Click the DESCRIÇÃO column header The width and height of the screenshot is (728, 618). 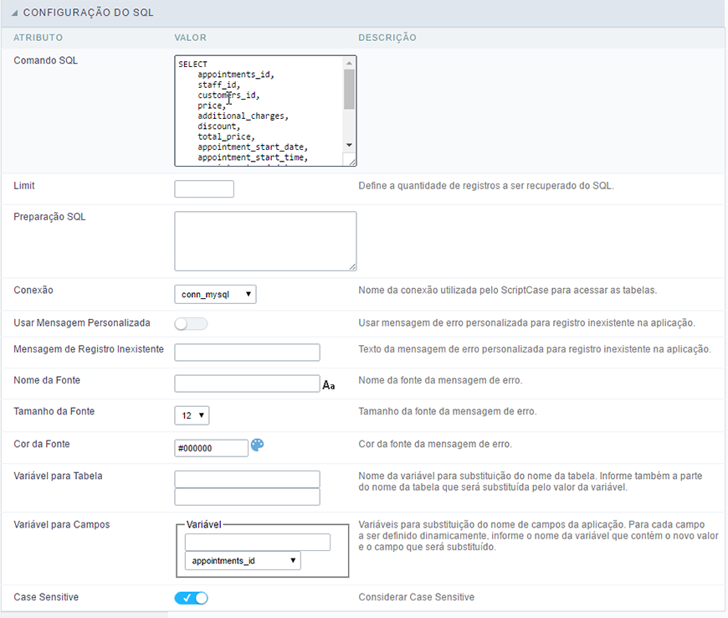(387, 38)
